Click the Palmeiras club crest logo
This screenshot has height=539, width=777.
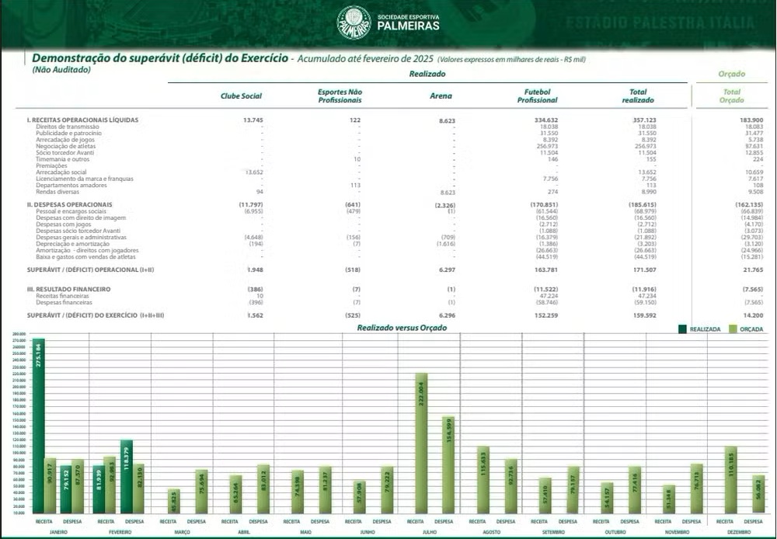point(354,23)
